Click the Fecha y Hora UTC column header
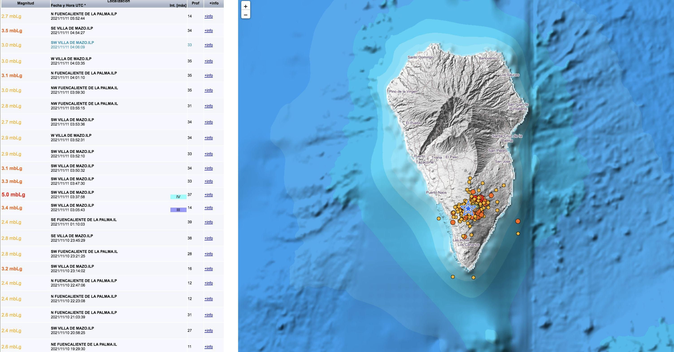This screenshot has height=352, width=674. 68,5
